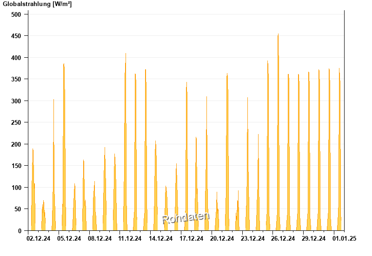Viewport: 372px width, 256px height.
Task: Select the 17.12.24 date label
Action: tap(191, 238)
